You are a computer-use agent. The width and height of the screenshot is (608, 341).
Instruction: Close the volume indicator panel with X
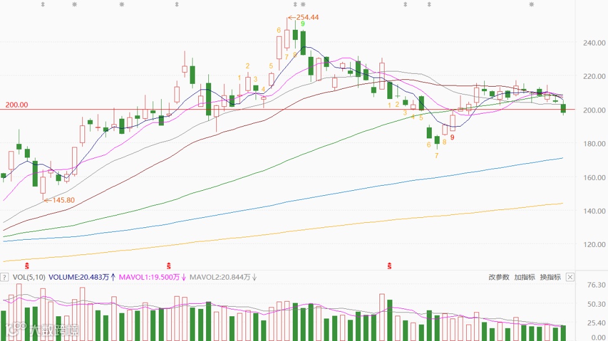(x=570, y=277)
